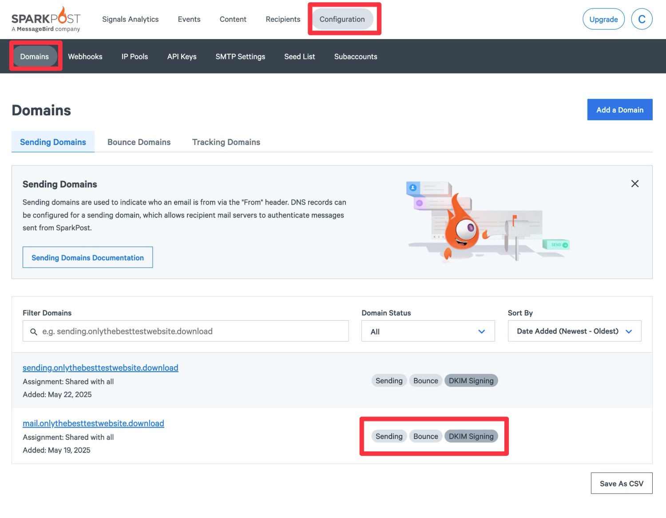Open the Seed List page
The height and width of the screenshot is (518, 666).
tap(300, 56)
